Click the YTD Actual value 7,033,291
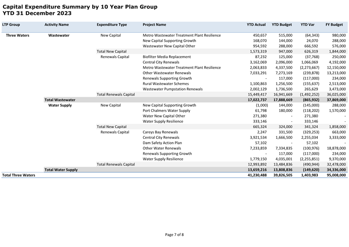The height and width of the screenshot is (247, 349). 258,73
